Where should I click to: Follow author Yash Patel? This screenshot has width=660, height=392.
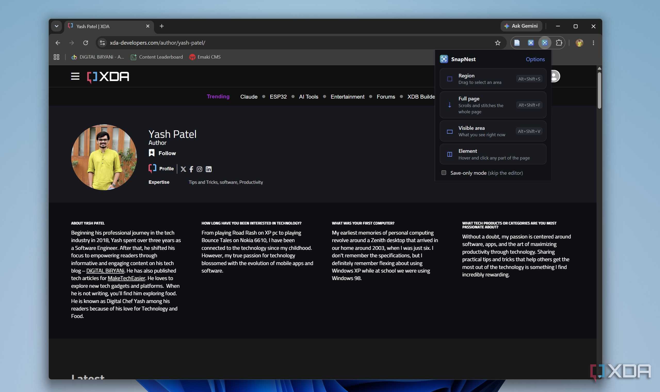162,153
